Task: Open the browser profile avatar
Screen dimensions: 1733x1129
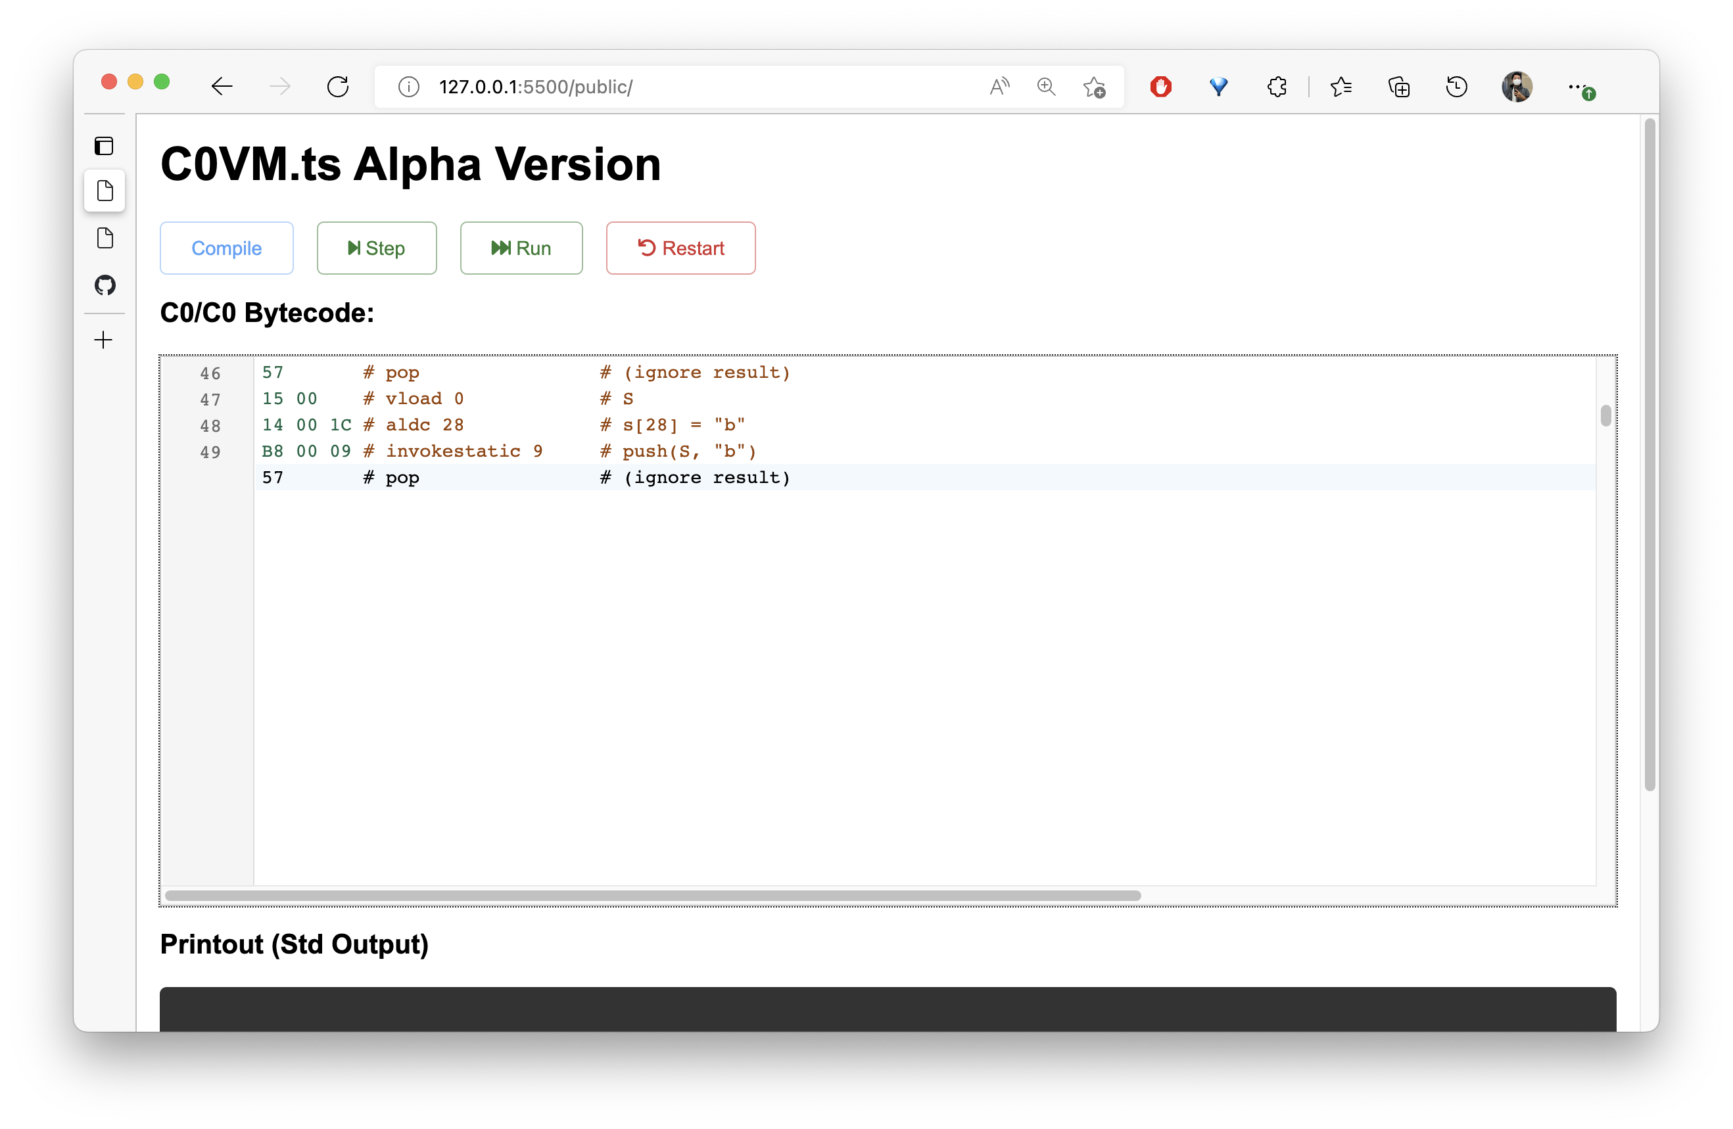Action: 1517,87
